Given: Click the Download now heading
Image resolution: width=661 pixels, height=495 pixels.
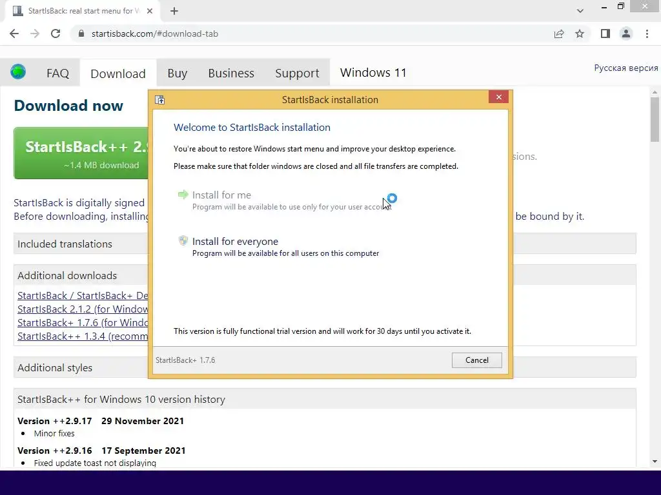Looking at the screenshot, I should [x=68, y=105].
